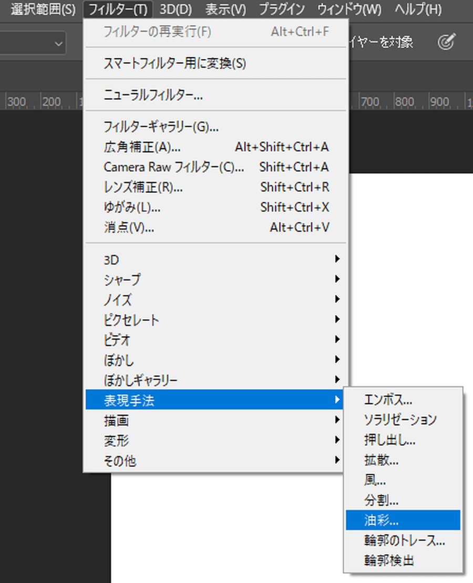Select レンズ補正(R)... filter
This screenshot has height=583, width=473.
(215, 187)
